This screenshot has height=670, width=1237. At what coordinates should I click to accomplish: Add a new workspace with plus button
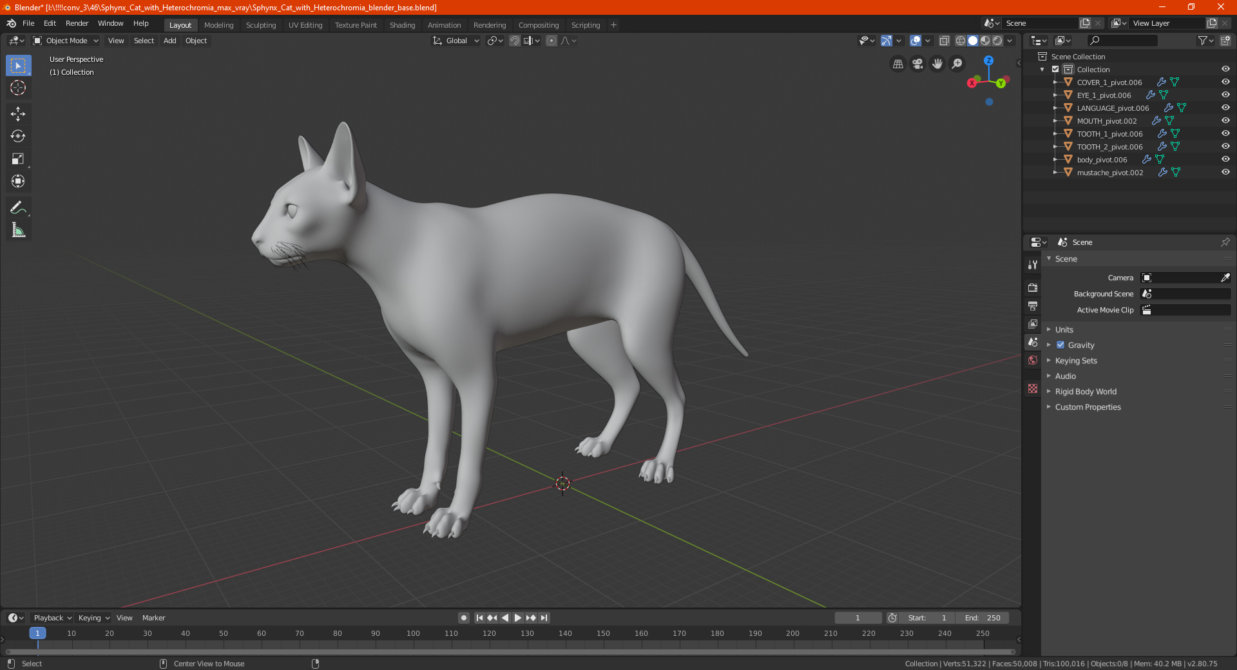[x=613, y=25]
